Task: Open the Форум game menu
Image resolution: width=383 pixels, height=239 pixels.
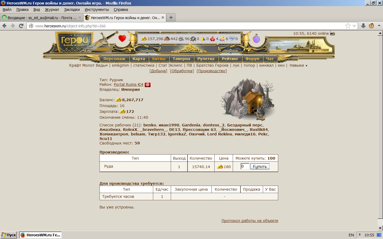Action: 252,59
